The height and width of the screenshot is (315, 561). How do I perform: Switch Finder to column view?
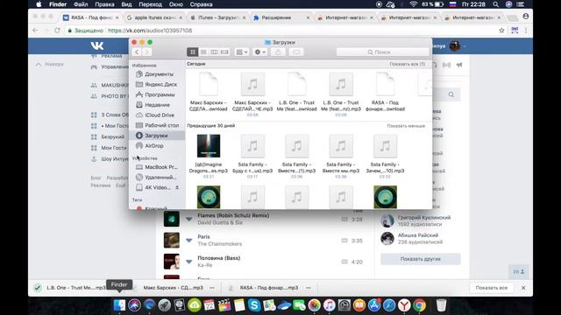214,52
